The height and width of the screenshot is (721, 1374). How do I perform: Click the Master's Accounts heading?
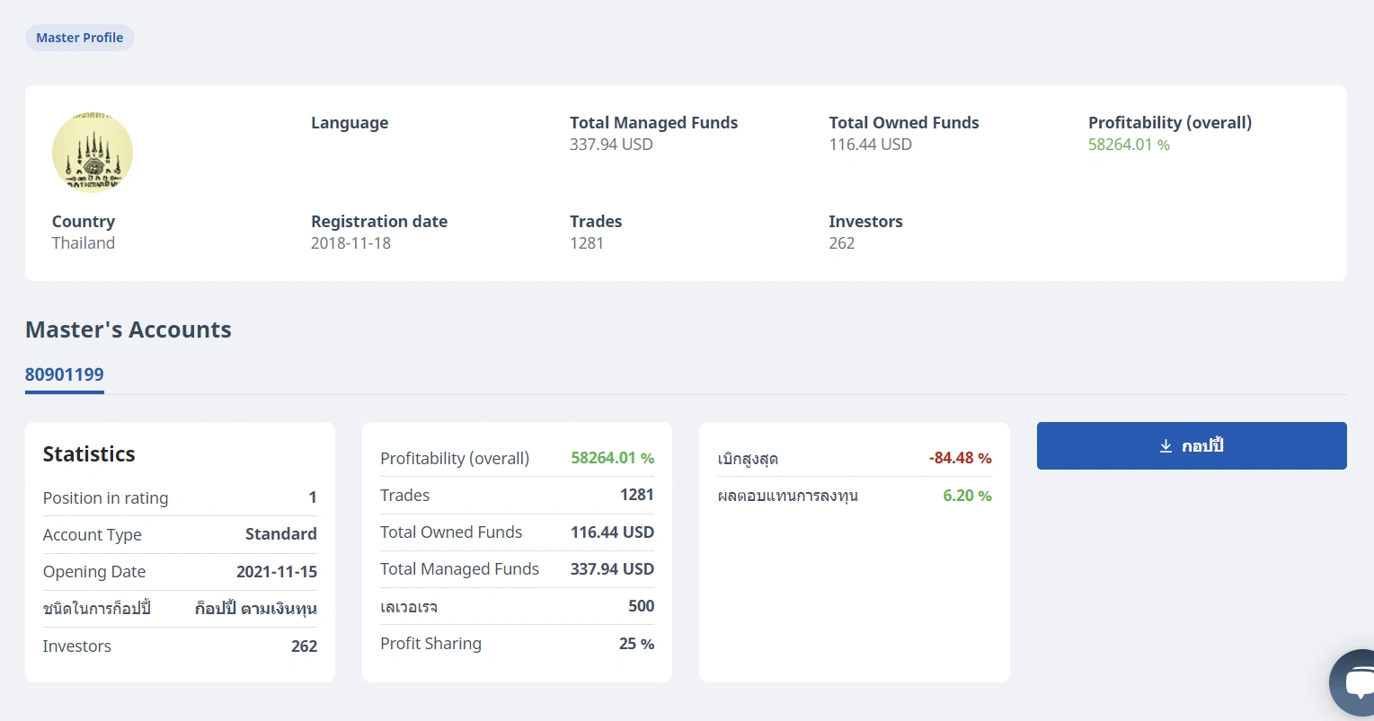tap(129, 330)
